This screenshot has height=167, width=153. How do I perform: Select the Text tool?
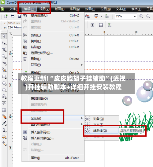(4, 103)
